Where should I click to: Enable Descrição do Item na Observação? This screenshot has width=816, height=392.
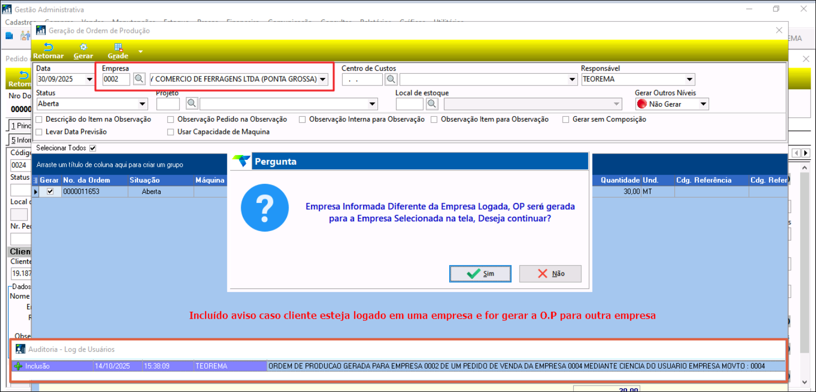(38, 120)
